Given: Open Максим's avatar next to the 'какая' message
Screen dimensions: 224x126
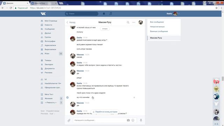Looking at the screenshot, I should point(72,56).
